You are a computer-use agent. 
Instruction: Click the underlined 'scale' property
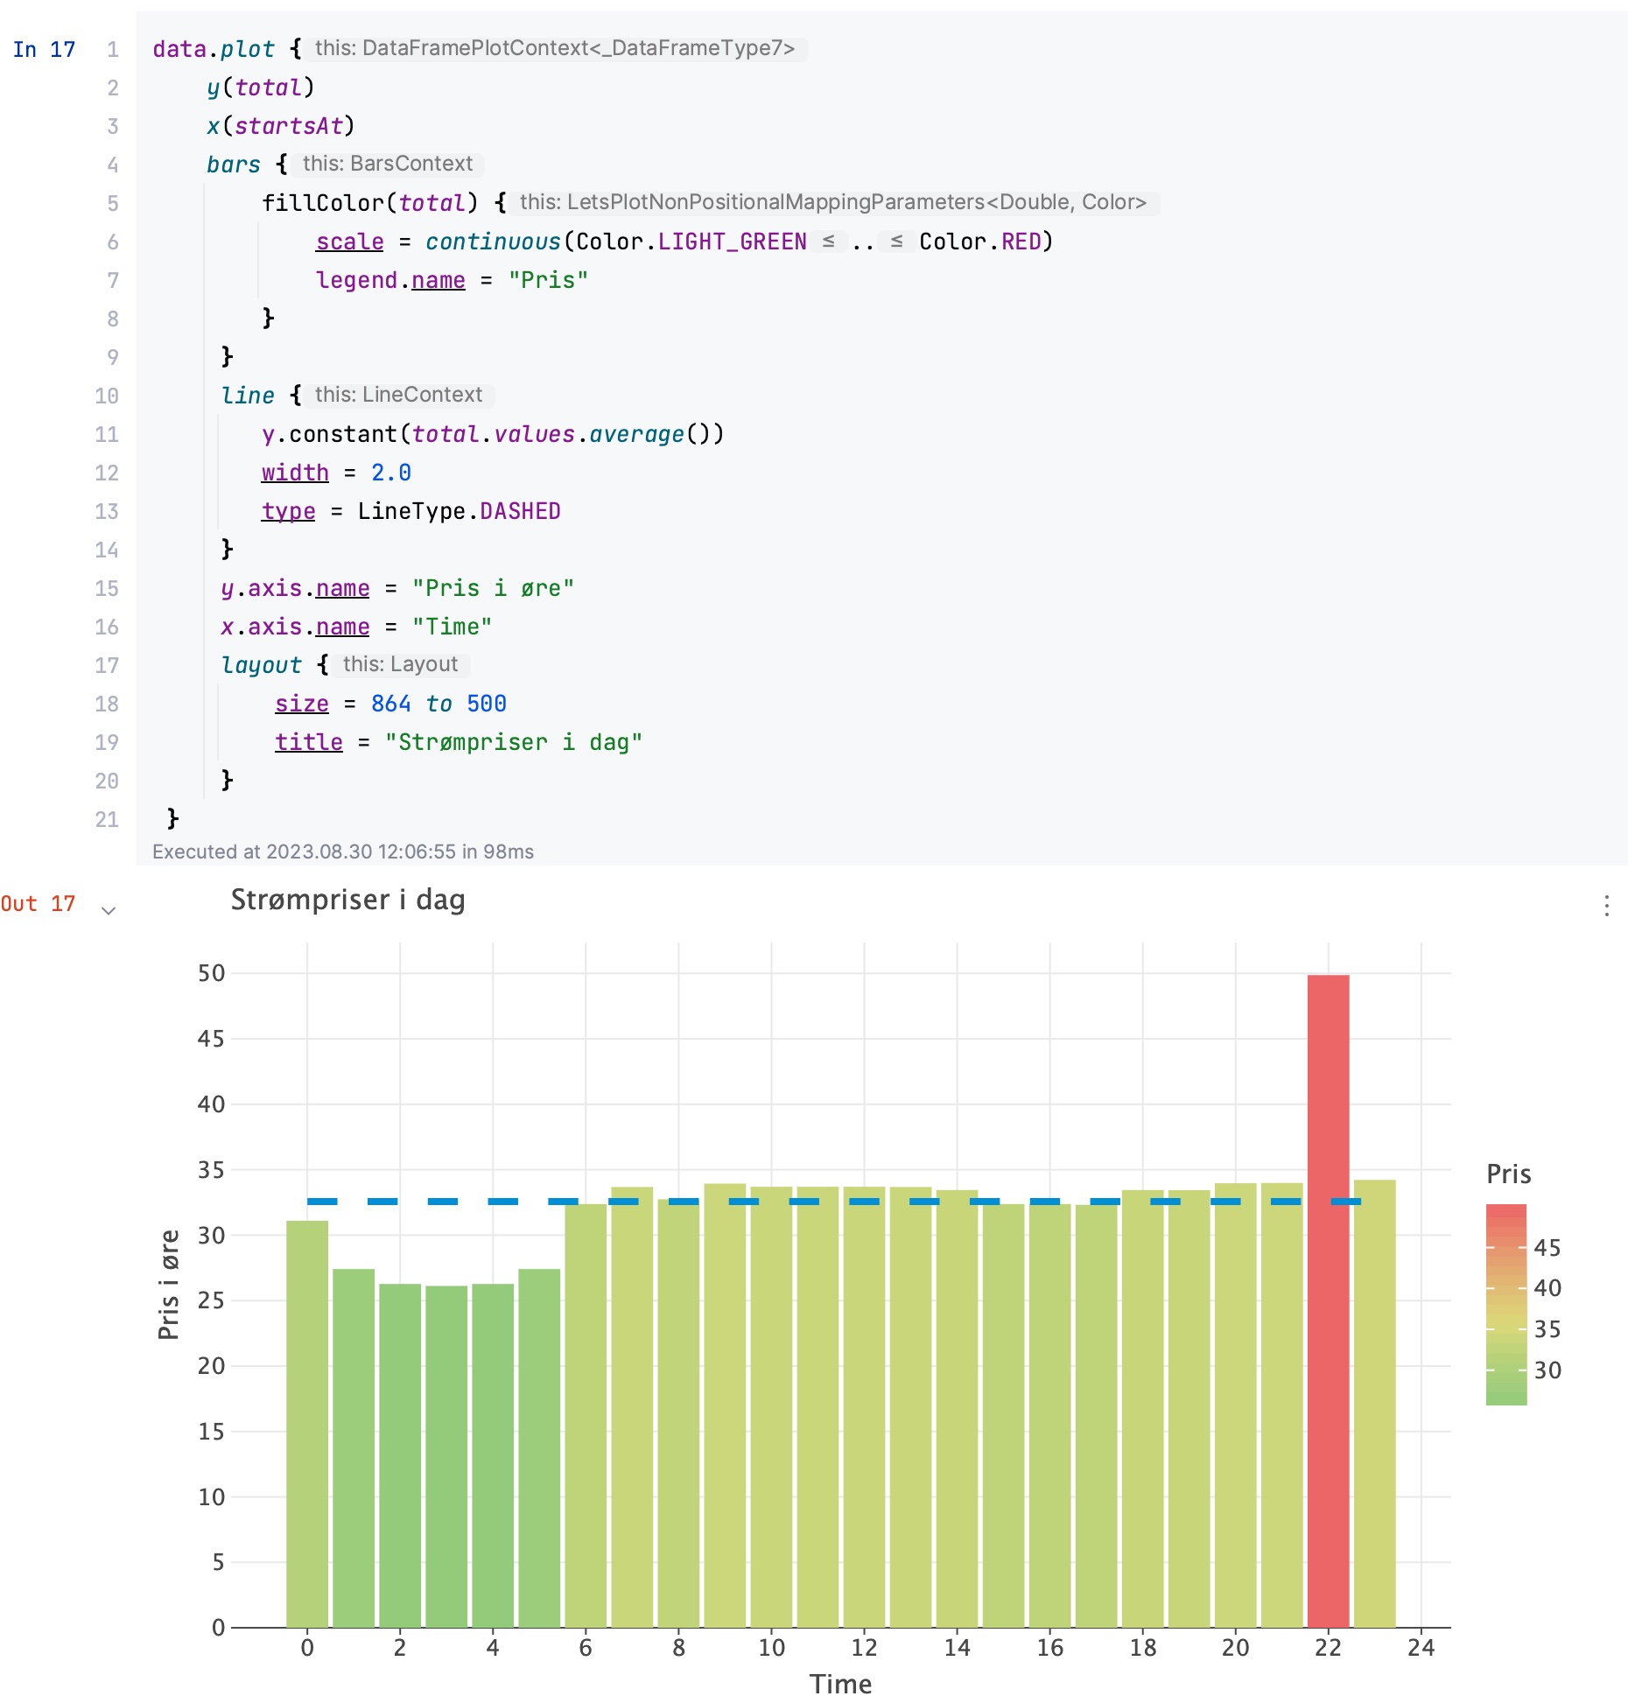[x=349, y=242]
